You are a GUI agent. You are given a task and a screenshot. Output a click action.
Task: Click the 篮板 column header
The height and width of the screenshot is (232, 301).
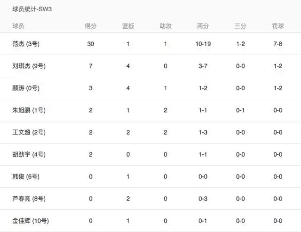coord(128,26)
